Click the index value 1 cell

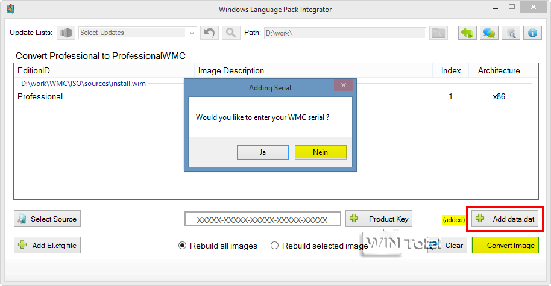coord(450,96)
